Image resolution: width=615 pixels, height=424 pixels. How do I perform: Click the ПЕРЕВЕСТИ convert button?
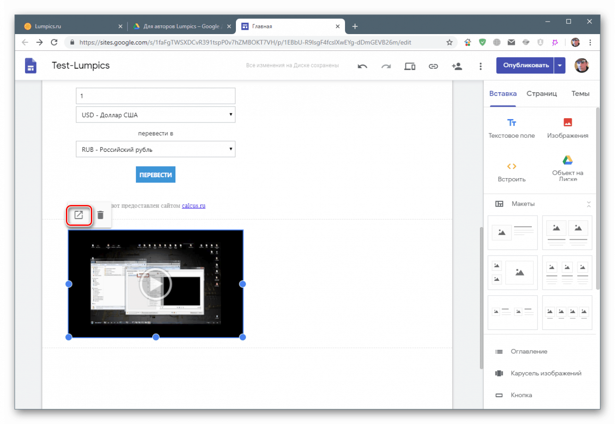coord(156,175)
